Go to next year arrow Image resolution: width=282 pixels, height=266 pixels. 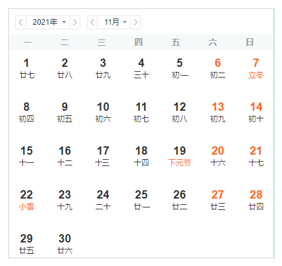tap(75, 22)
